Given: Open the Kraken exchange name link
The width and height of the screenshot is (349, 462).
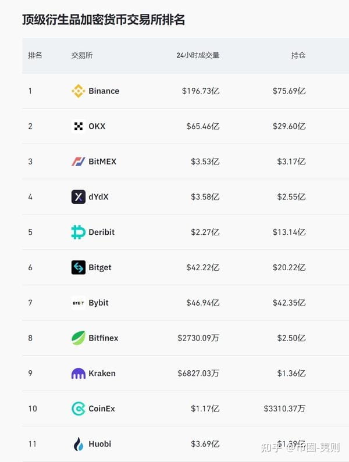Looking at the screenshot, I should tap(102, 373).
